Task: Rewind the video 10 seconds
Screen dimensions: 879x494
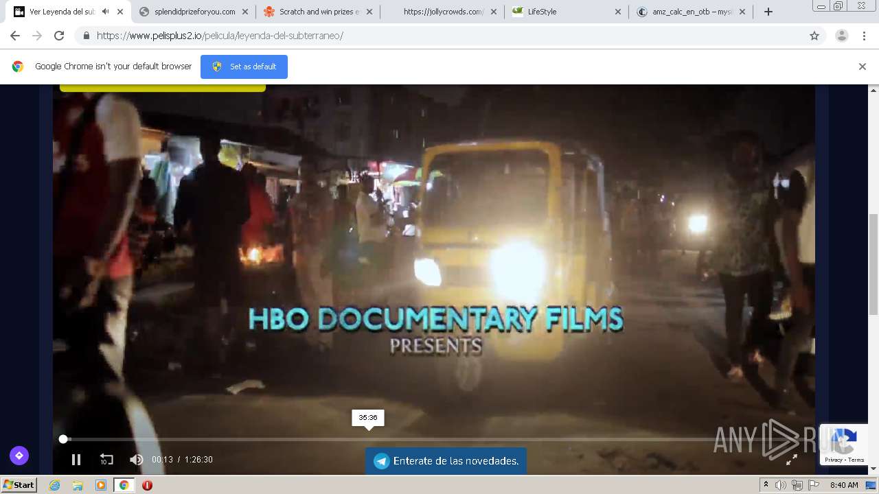Action: pos(106,460)
